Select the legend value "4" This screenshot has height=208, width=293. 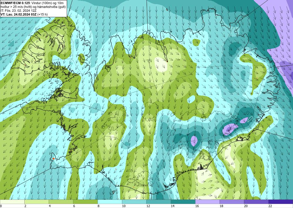coord(50,206)
